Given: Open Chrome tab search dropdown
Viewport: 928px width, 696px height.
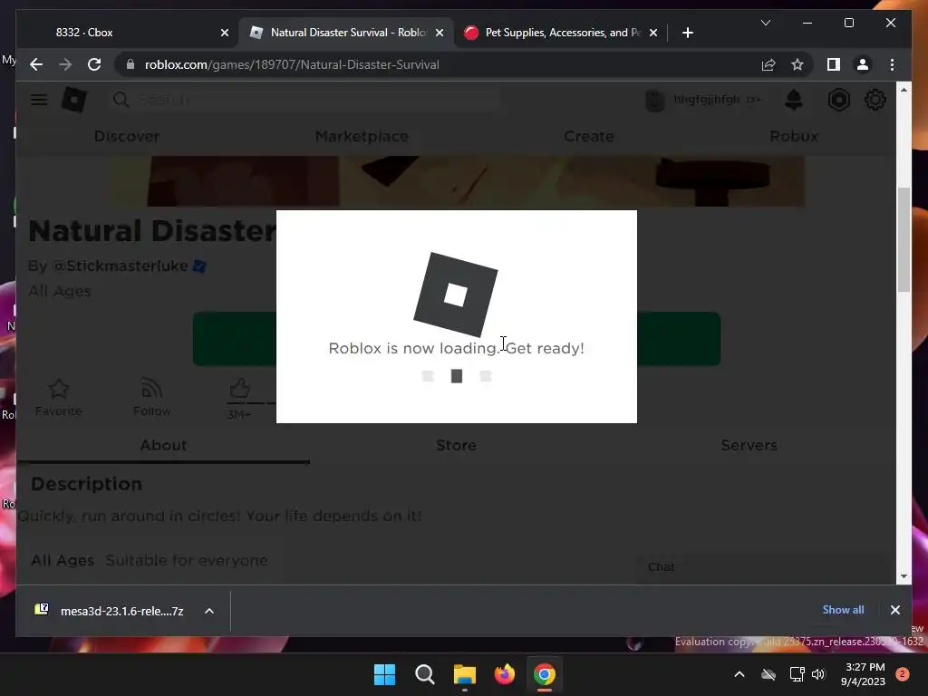Looking at the screenshot, I should pyautogui.click(x=765, y=23).
